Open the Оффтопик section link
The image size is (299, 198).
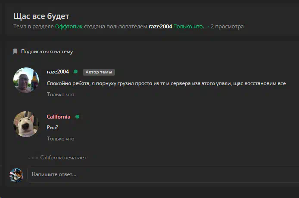(x=69, y=26)
